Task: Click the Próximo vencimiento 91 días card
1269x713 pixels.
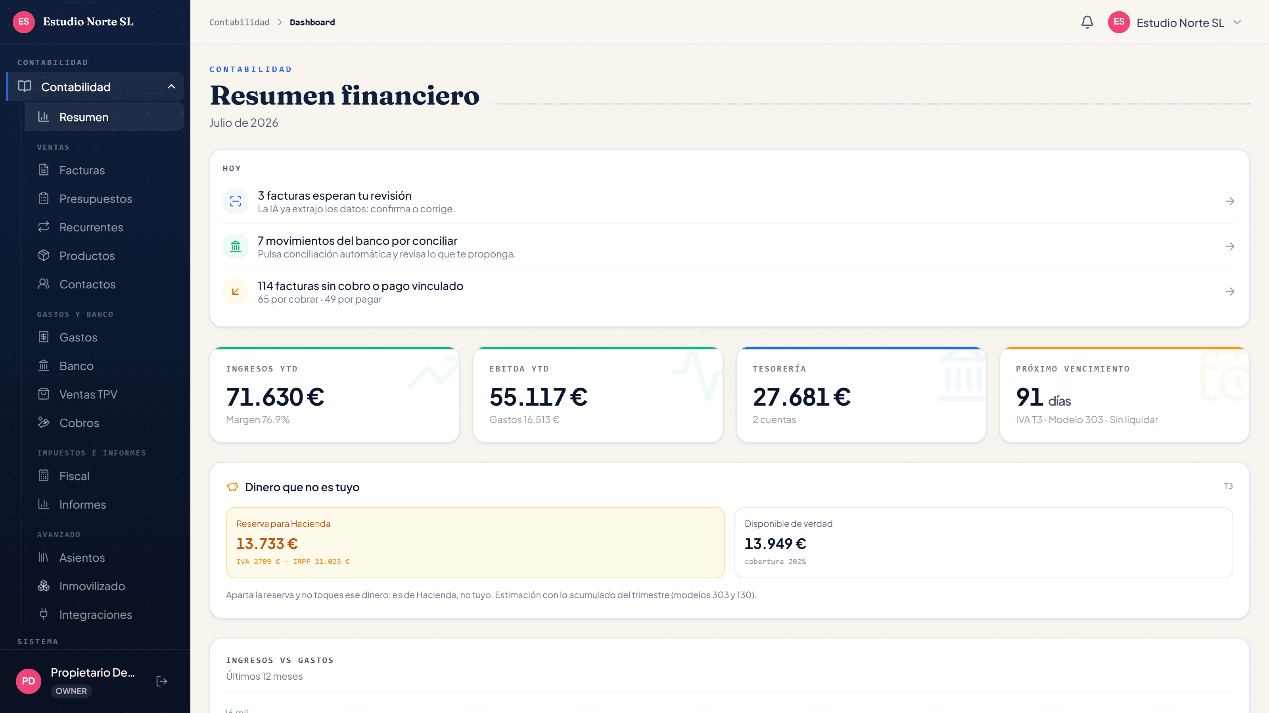Action: pos(1124,395)
